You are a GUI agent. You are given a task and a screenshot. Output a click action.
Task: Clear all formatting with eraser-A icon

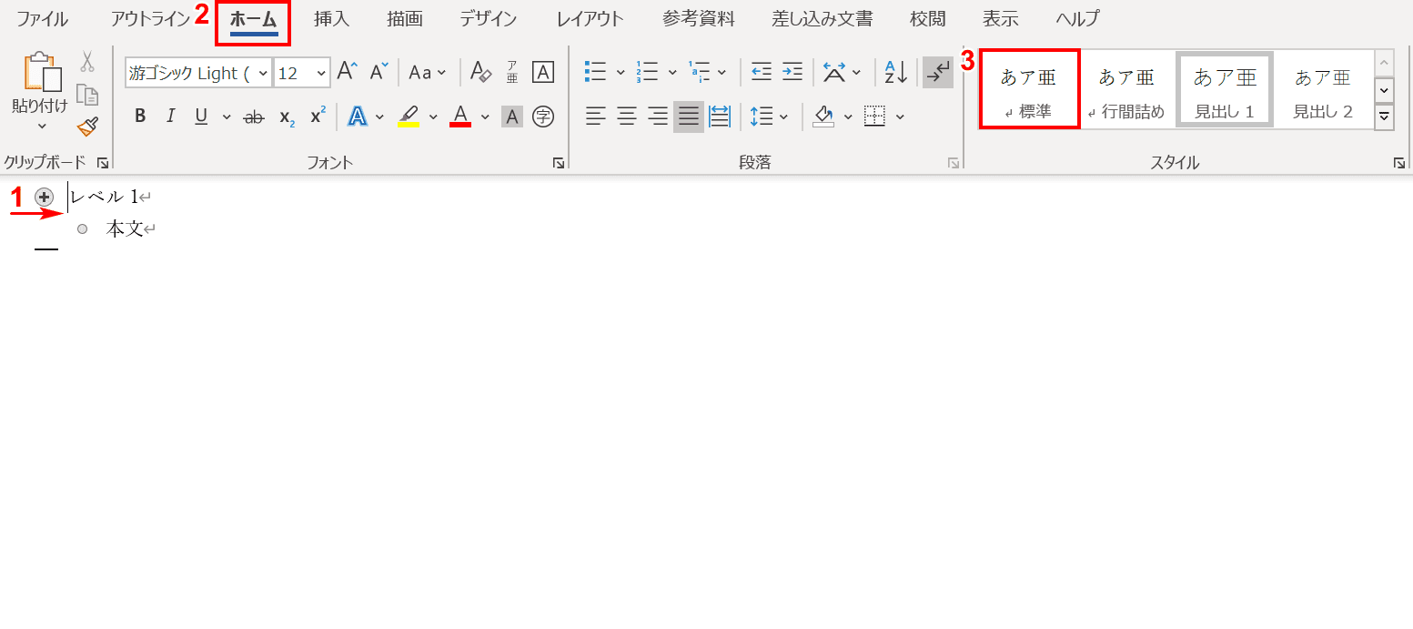tap(480, 72)
